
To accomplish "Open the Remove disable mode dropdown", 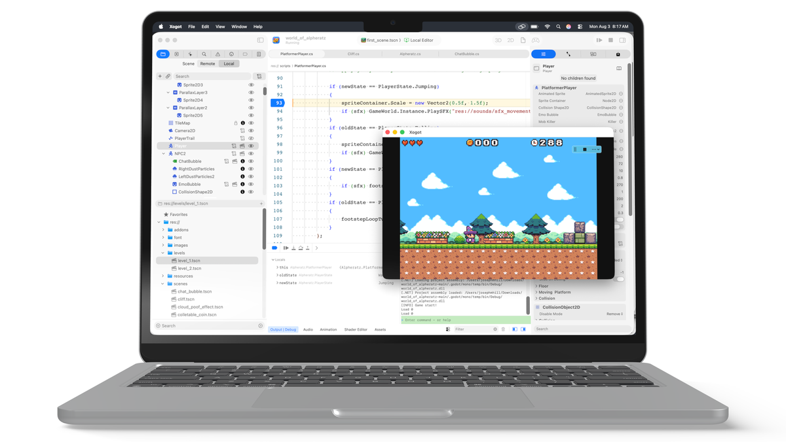I will point(614,314).
